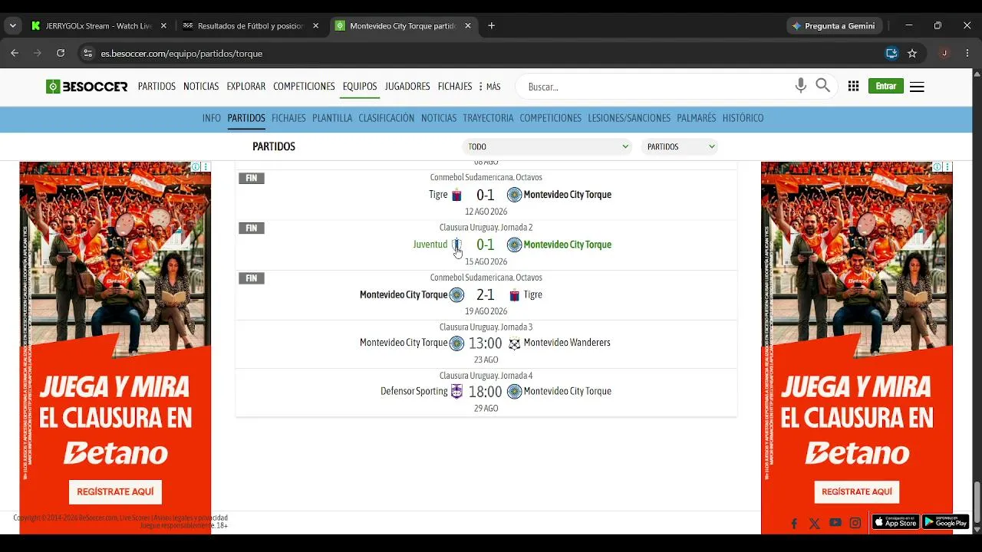Reload the page in Chrome
The width and height of the screenshot is (982, 552).
[x=61, y=53]
